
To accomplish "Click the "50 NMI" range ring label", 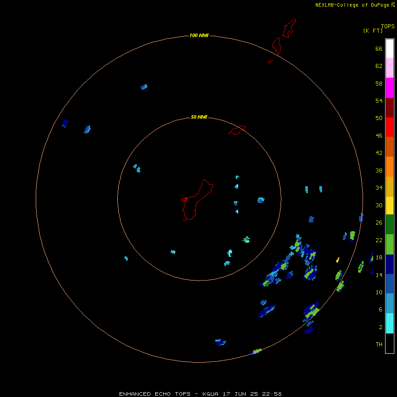I will pos(199,117).
